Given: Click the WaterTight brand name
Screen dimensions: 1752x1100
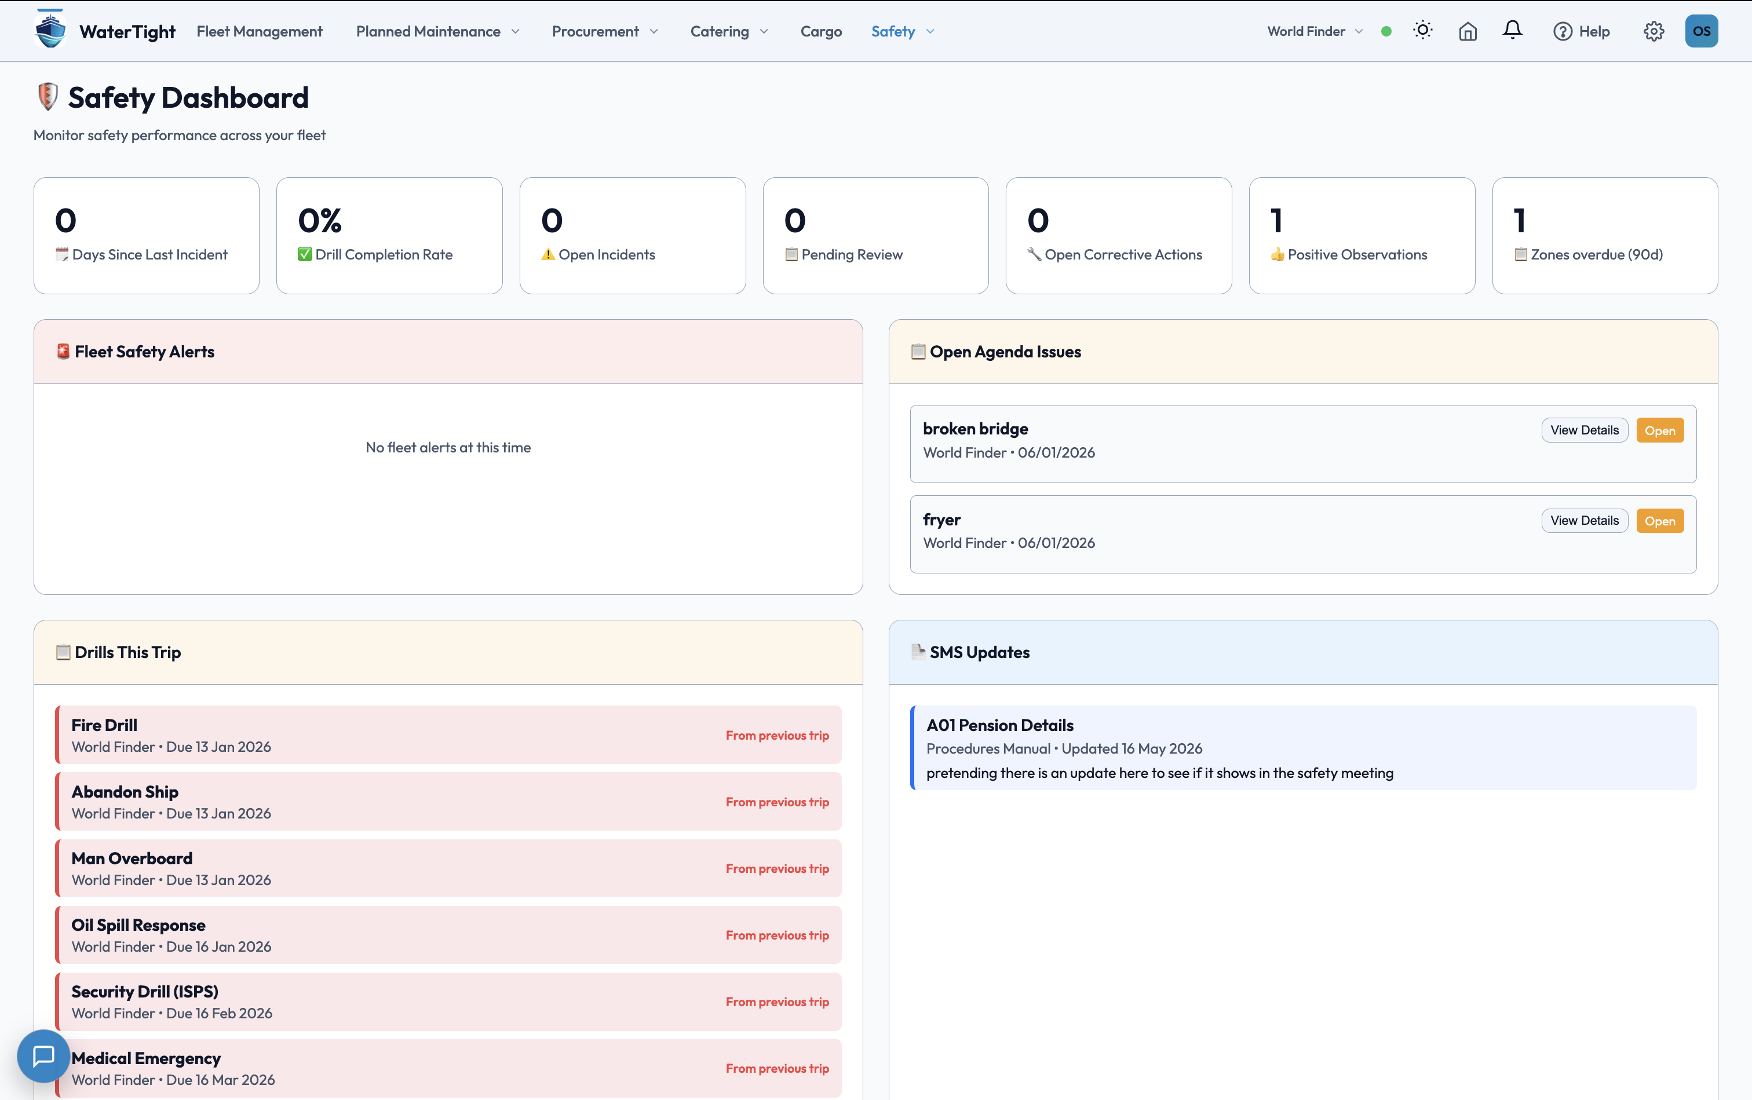Looking at the screenshot, I should [x=127, y=31].
